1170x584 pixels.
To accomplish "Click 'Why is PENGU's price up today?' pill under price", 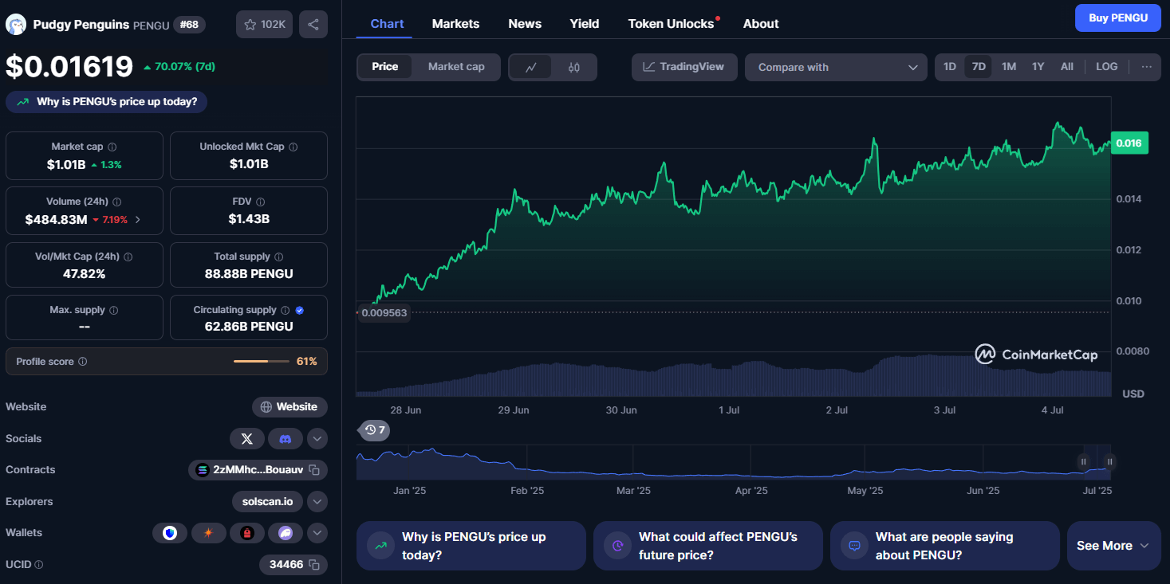I will [x=106, y=102].
